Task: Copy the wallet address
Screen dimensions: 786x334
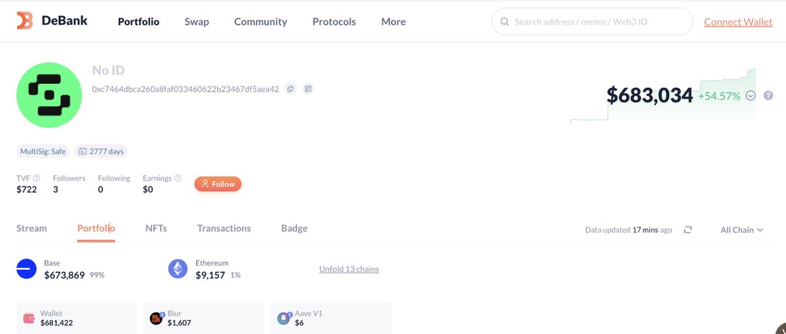Action: [291, 89]
